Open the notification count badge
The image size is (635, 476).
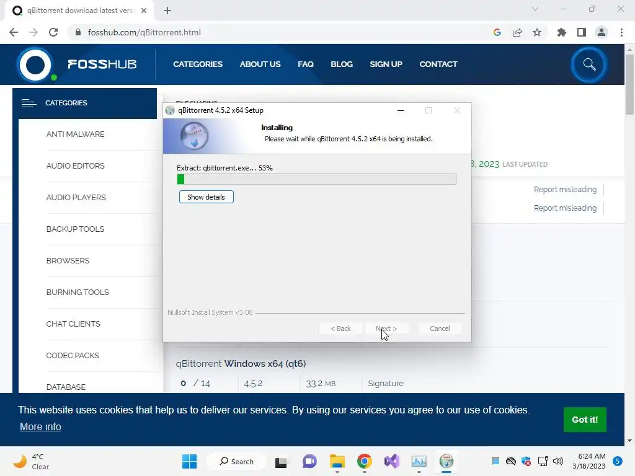pyautogui.click(x=618, y=461)
